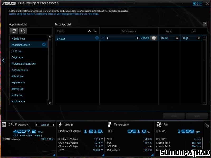Click the Fan icon
The height and width of the screenshot is (158, 211).
click(159, 125)
